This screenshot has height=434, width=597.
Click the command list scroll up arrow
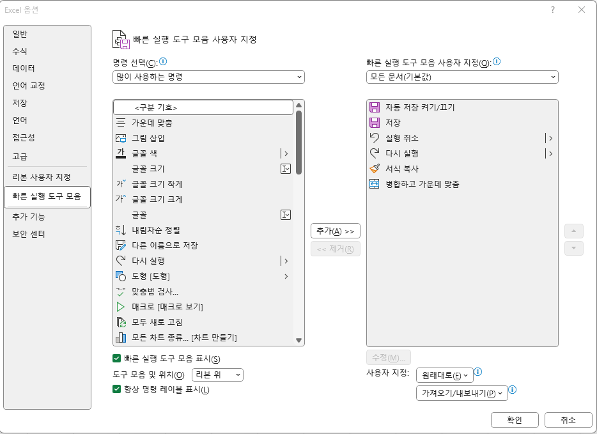point(298,105)
